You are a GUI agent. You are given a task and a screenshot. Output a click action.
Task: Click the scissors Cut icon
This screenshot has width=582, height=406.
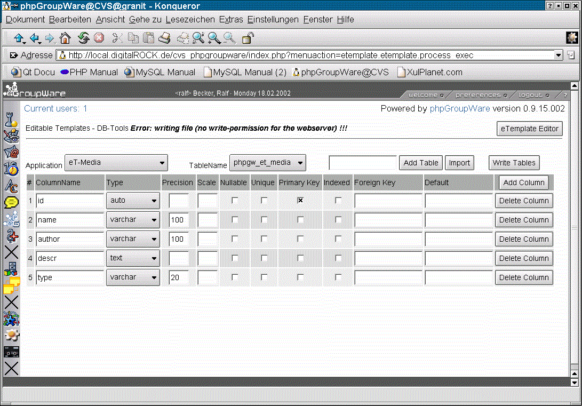[117, 38]
